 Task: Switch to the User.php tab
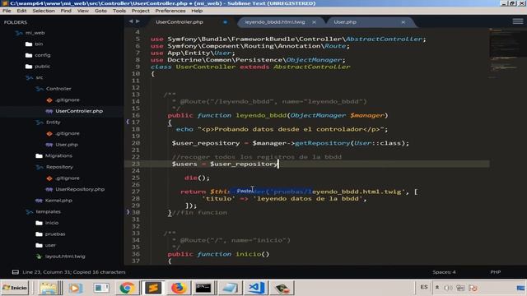345,22
